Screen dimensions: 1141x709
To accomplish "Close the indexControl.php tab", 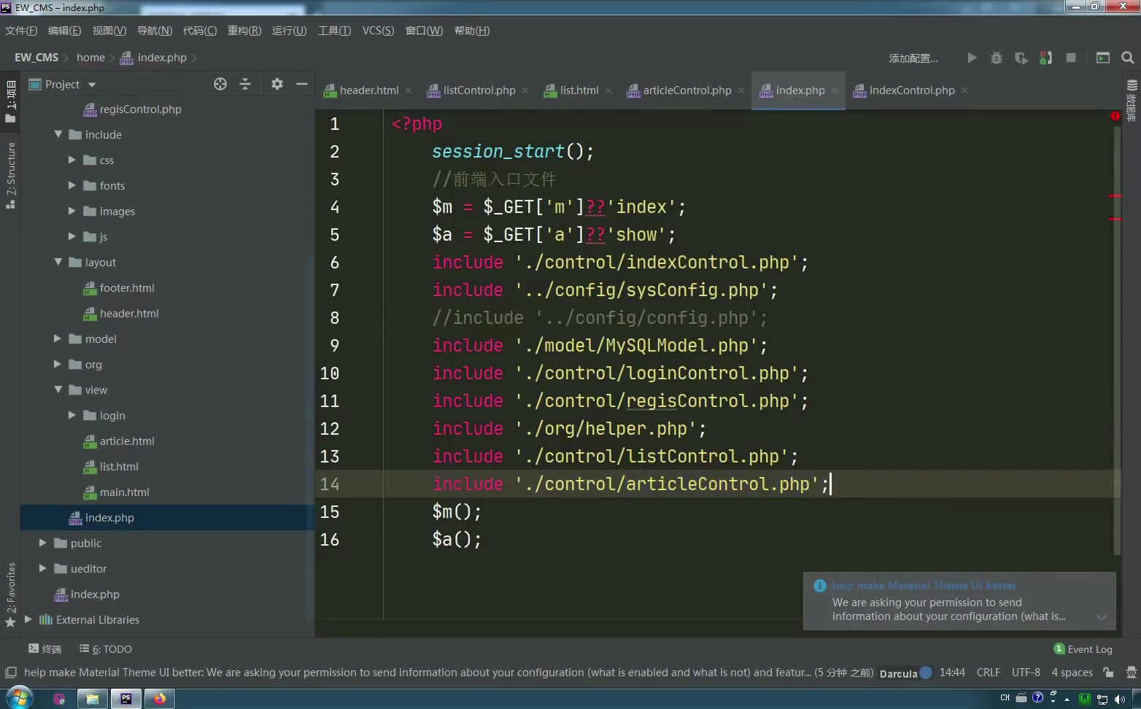I will click(x=964, y=90).
